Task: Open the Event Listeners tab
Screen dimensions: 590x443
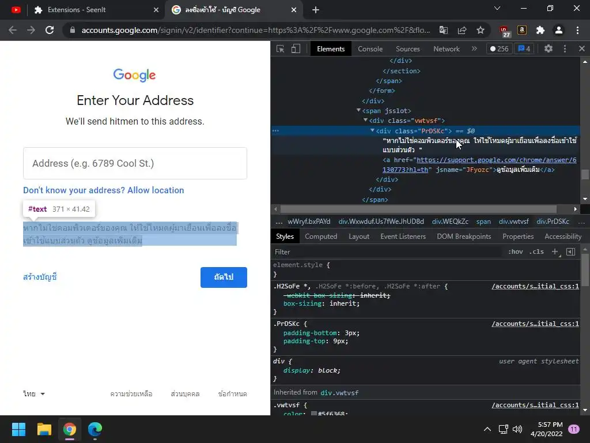Action: (x=403, y=236)
